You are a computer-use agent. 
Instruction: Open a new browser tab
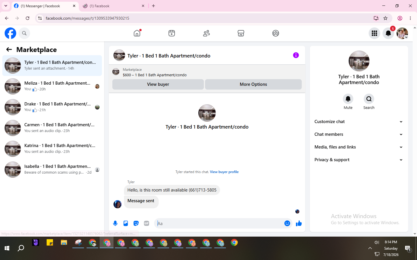tap(153, 6)
